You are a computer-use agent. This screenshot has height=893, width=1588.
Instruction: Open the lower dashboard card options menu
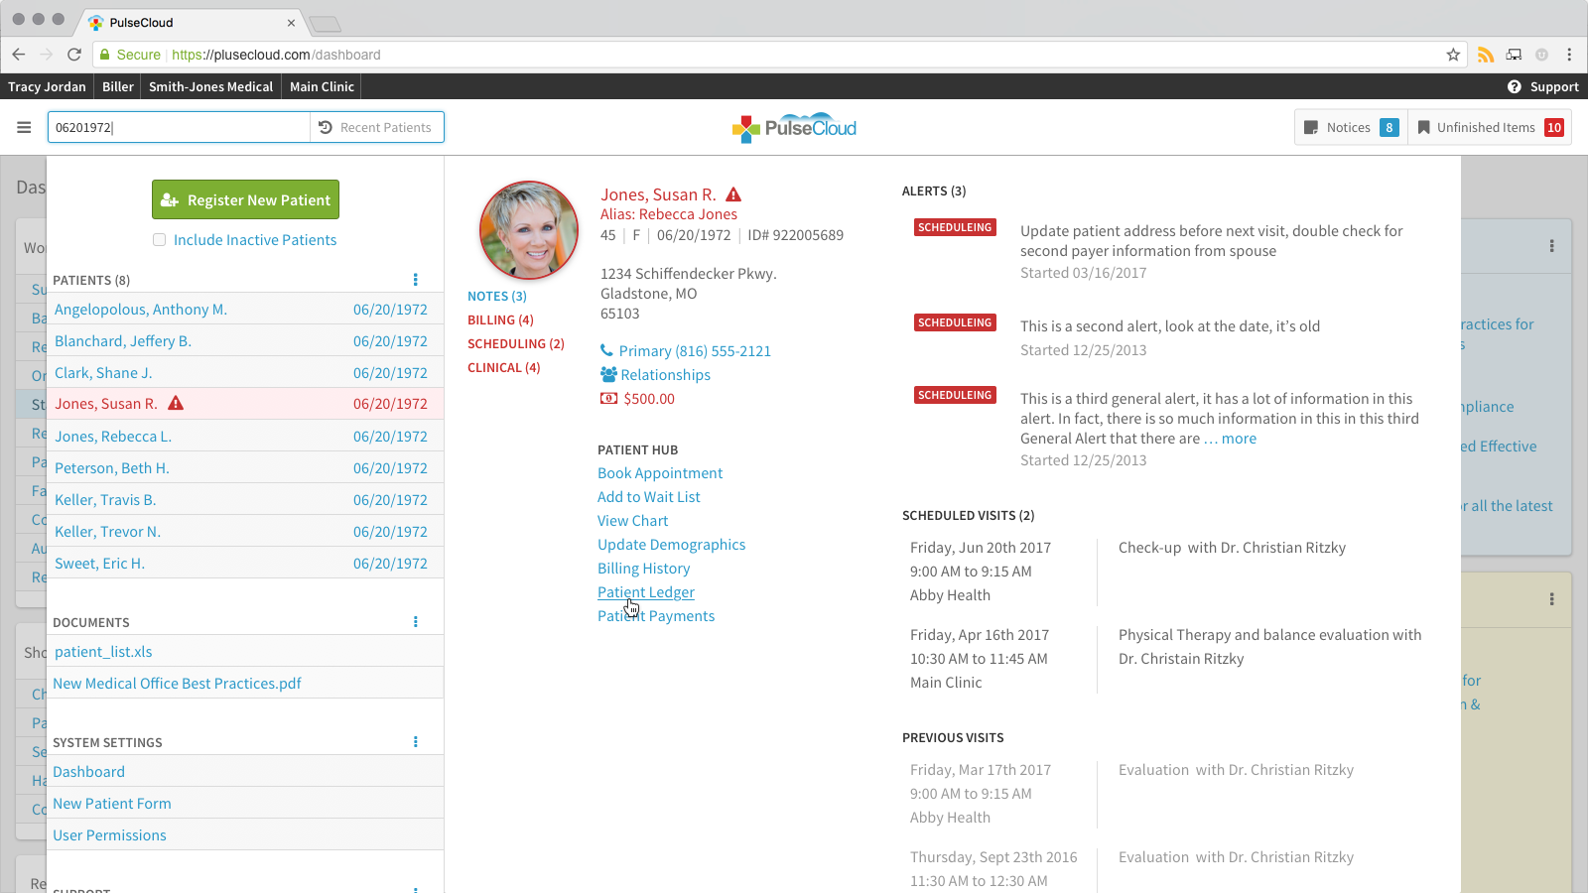pos(1552,599)
